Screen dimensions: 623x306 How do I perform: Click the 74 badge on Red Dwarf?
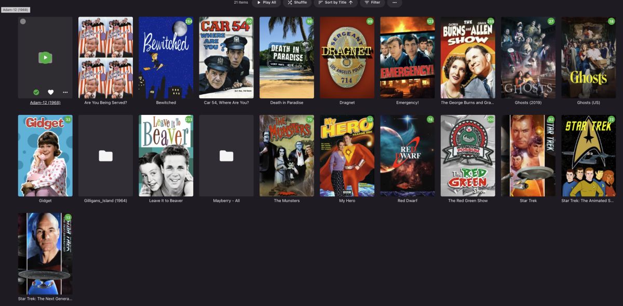pos(430,120)
